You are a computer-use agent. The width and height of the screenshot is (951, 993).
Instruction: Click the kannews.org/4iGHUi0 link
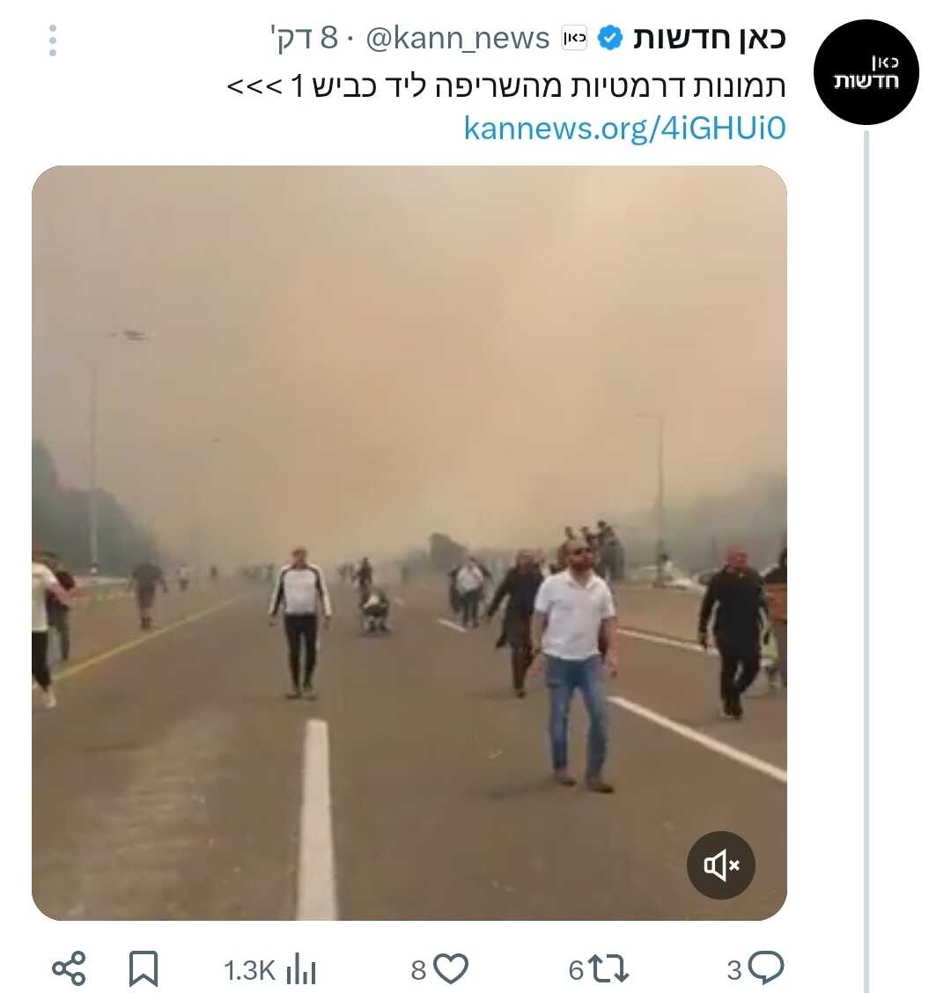(624, 128)
